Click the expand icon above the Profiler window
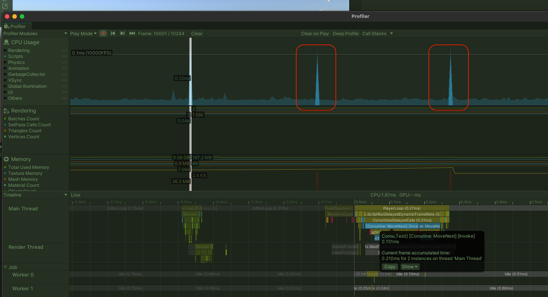Screen dimensions: 548x297 click(4, 6)
